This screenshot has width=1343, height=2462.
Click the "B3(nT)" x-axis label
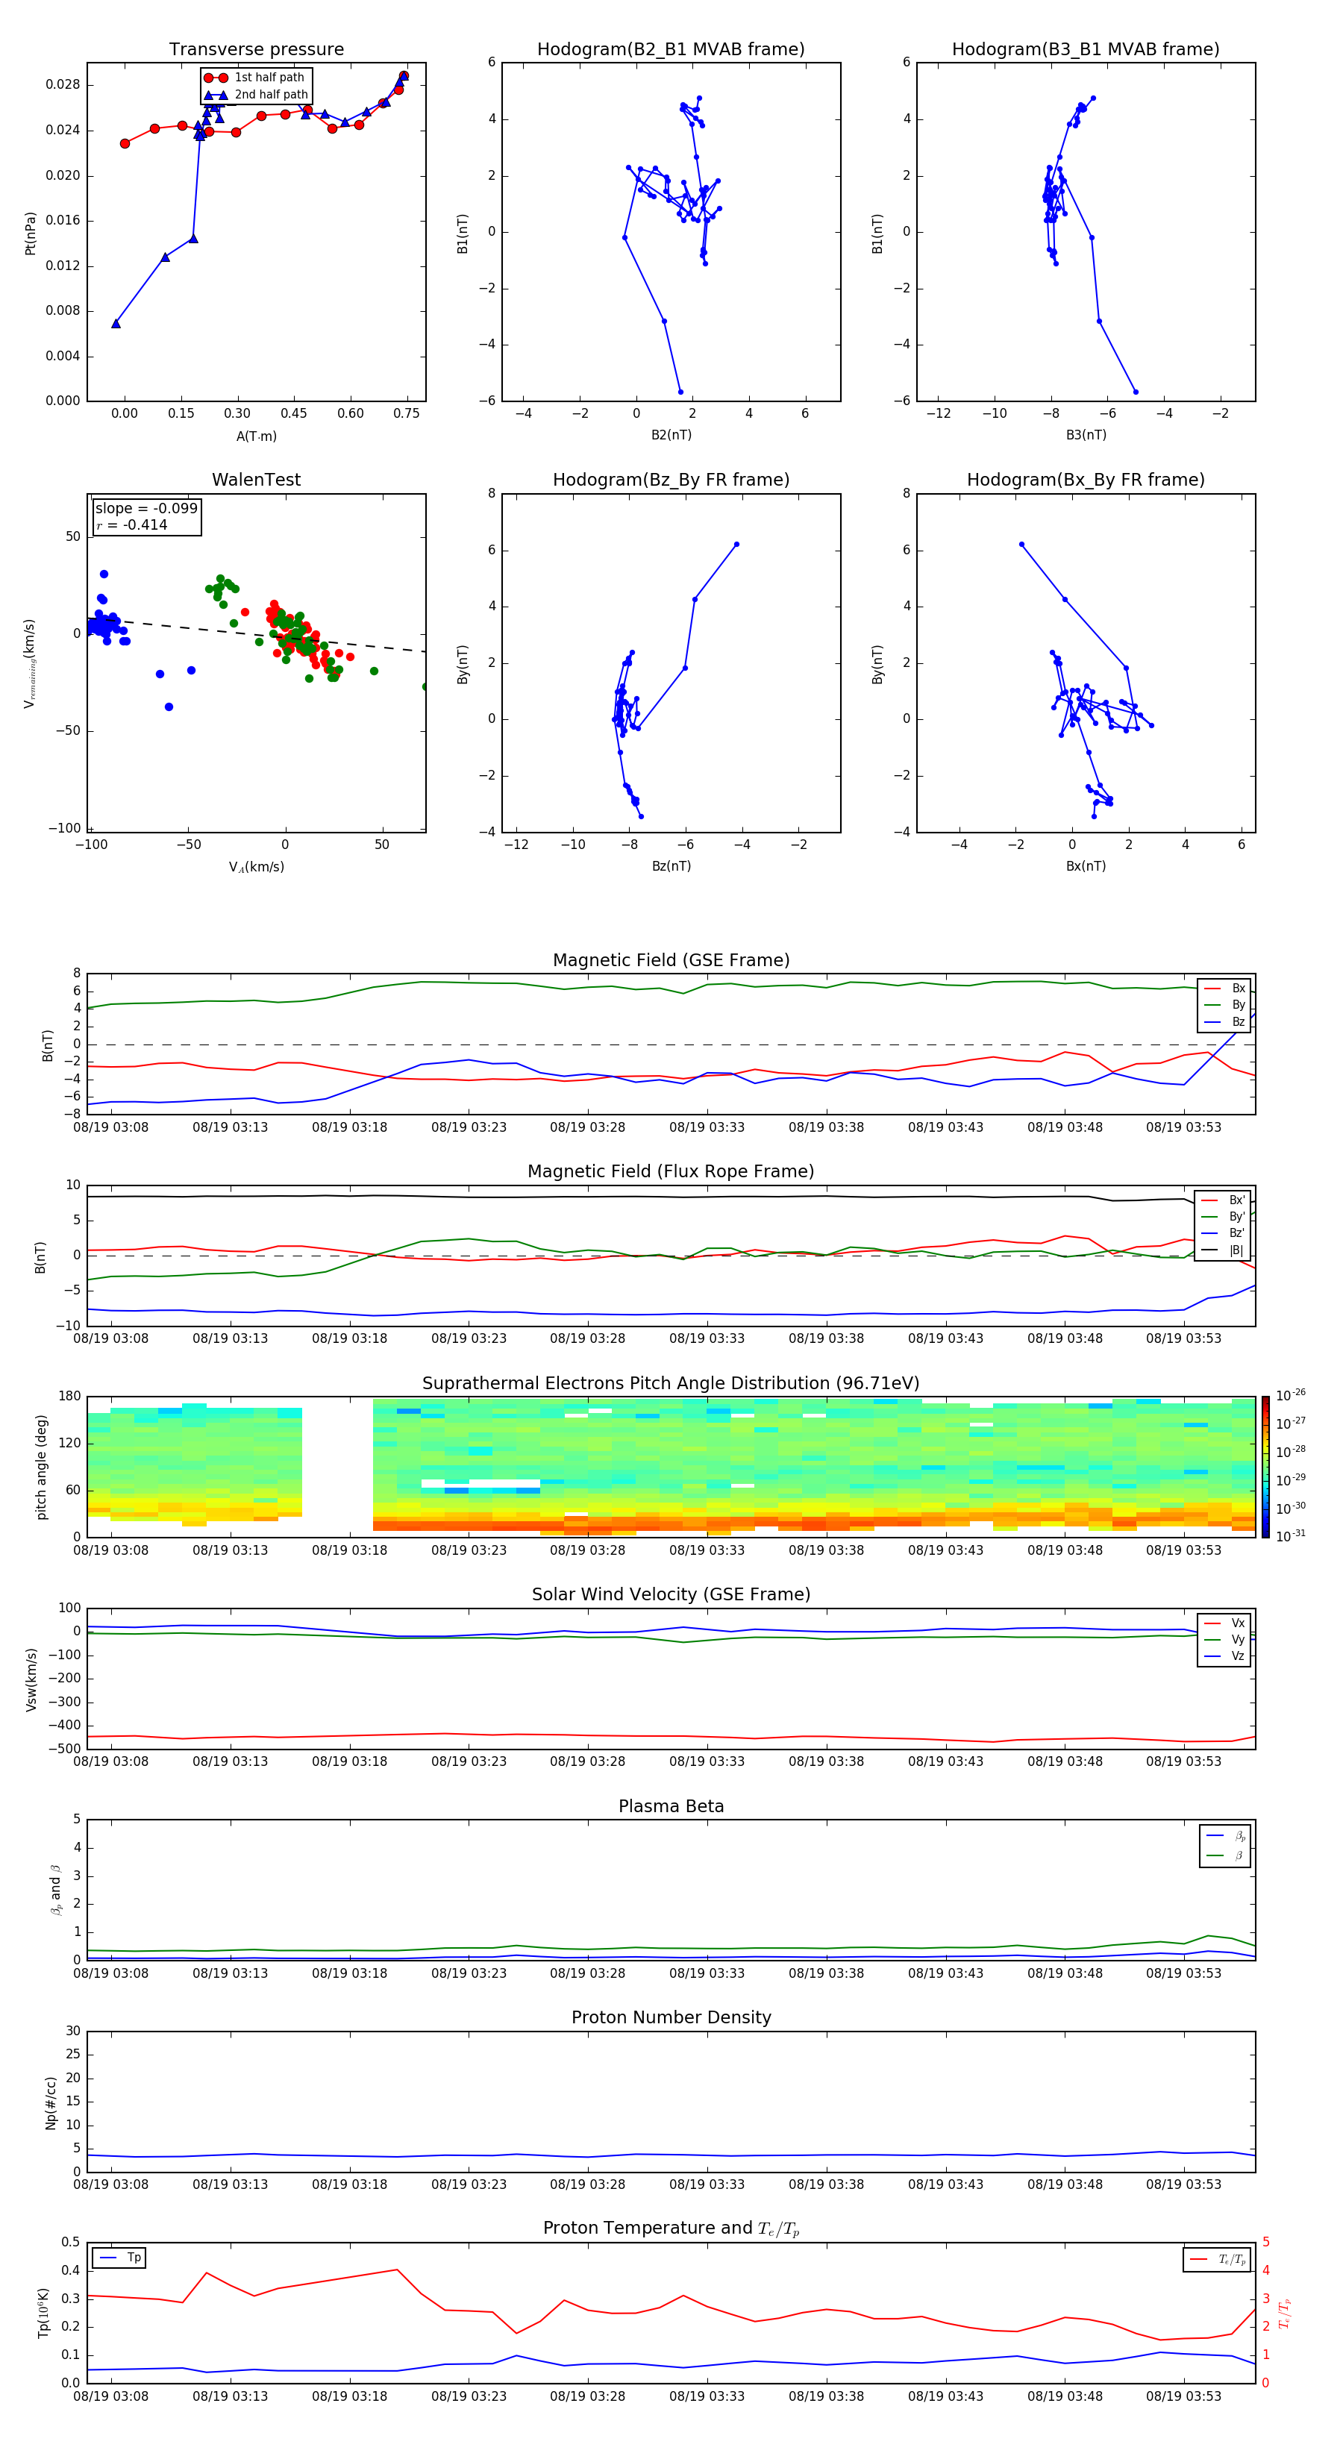point(1086,436)
